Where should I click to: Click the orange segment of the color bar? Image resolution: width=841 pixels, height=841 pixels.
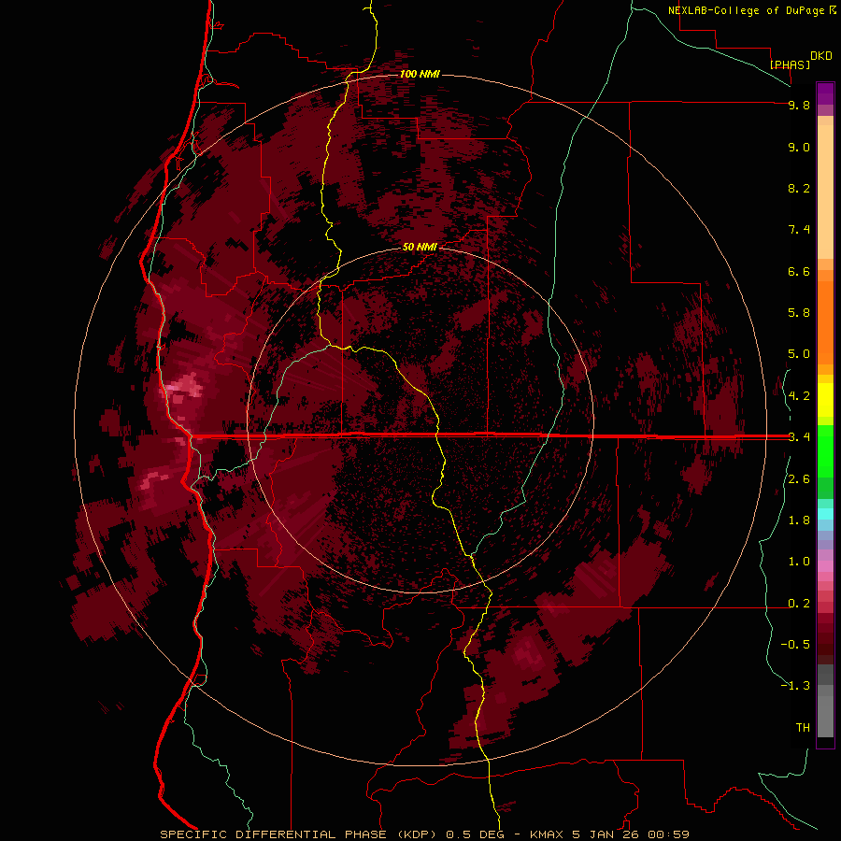(825, 321)
